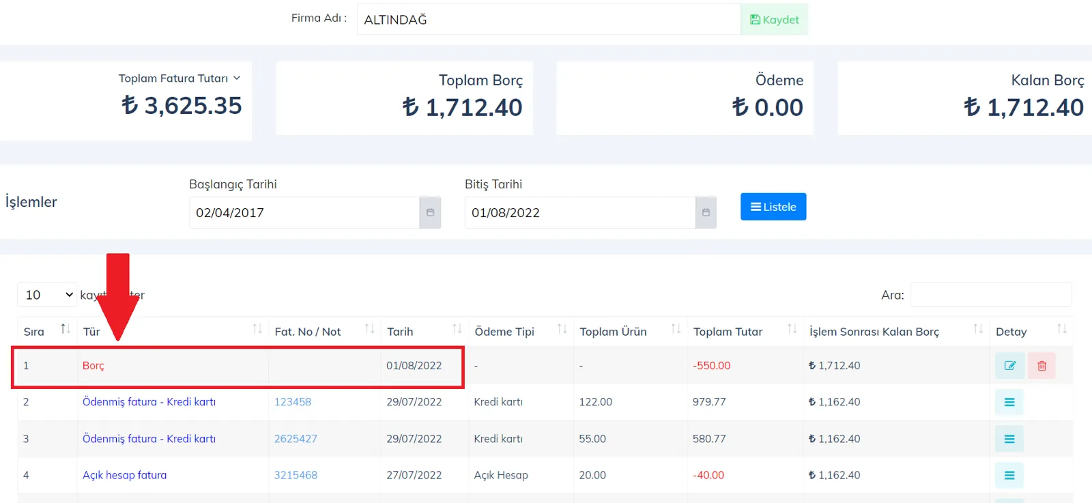
Task: Click the Açık Hesap payment type cell
Action: click(x=501, y=475)
